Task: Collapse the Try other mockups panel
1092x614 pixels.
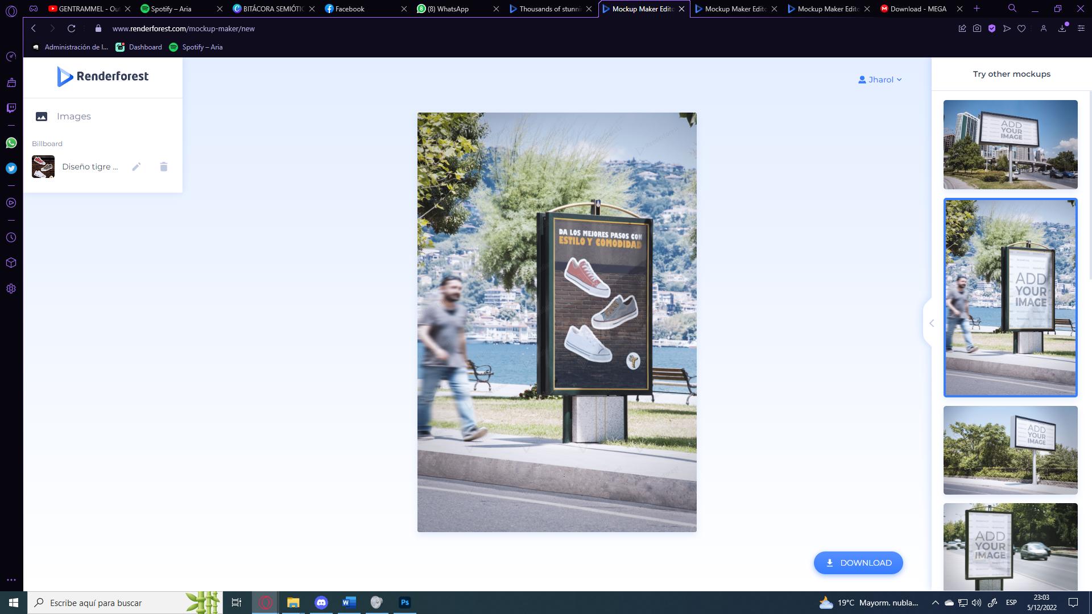Action: coord(931,323)
